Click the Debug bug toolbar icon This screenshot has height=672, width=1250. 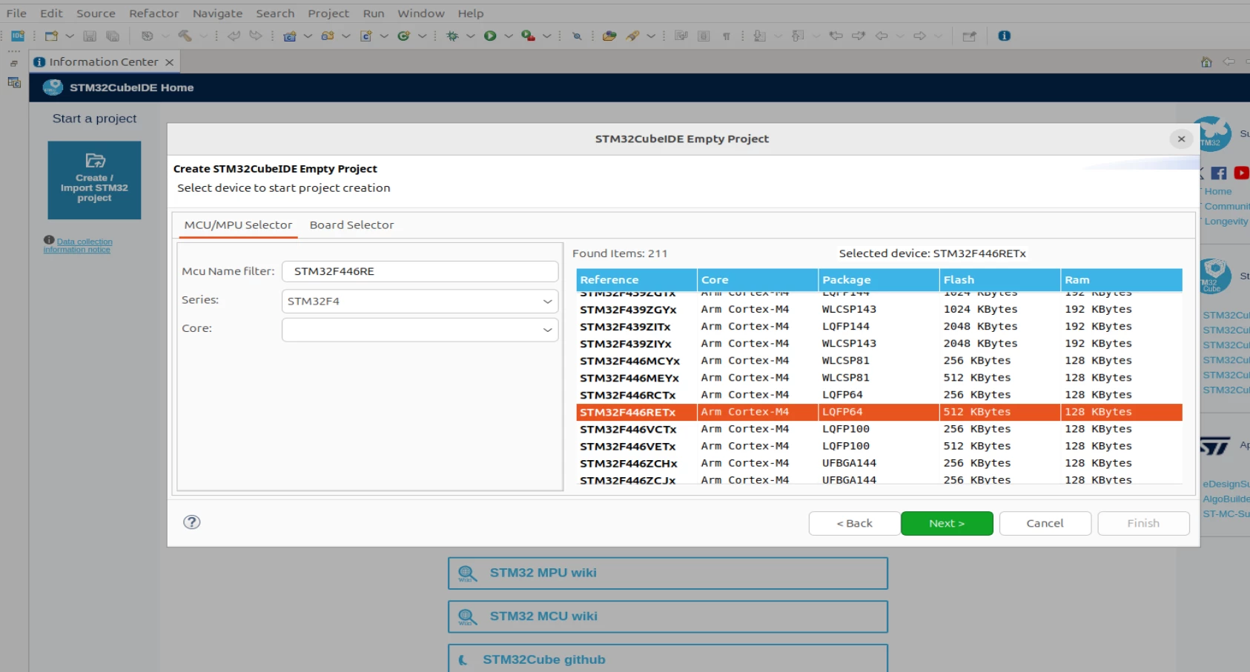[452, 36]
